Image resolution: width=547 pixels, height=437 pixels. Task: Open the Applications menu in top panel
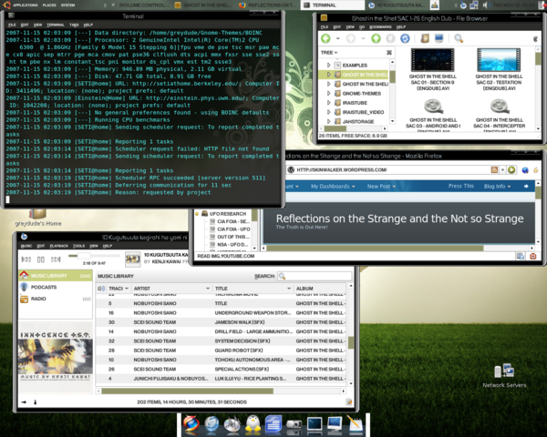pos(26,5)
